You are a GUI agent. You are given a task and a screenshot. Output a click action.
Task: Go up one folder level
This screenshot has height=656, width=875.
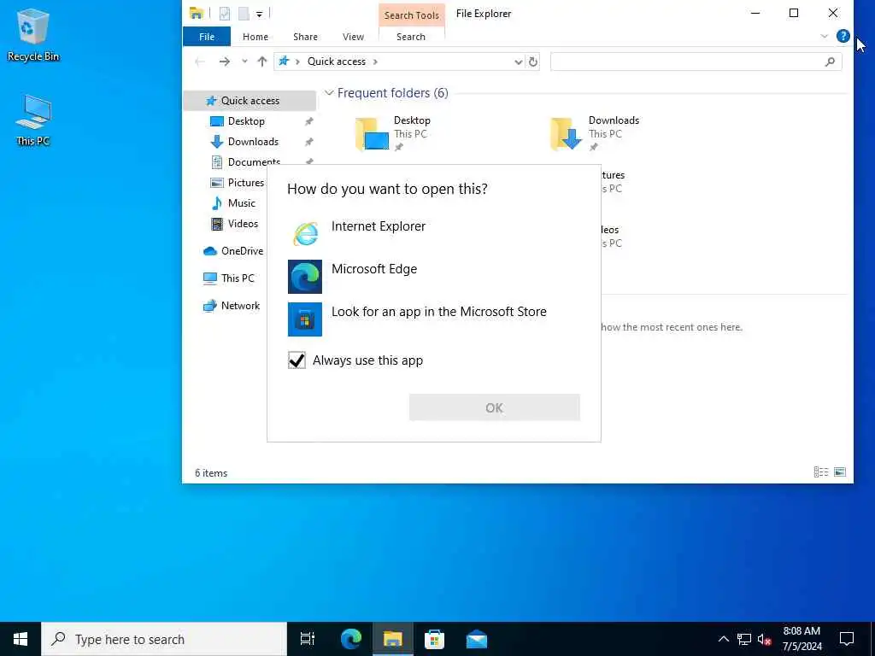pyautogui.click(x=261, y=61)
